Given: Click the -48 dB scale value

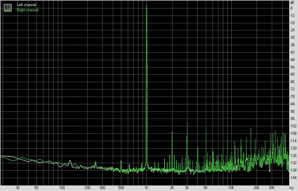Looking at the screenshot, I should tap(292, 59).
